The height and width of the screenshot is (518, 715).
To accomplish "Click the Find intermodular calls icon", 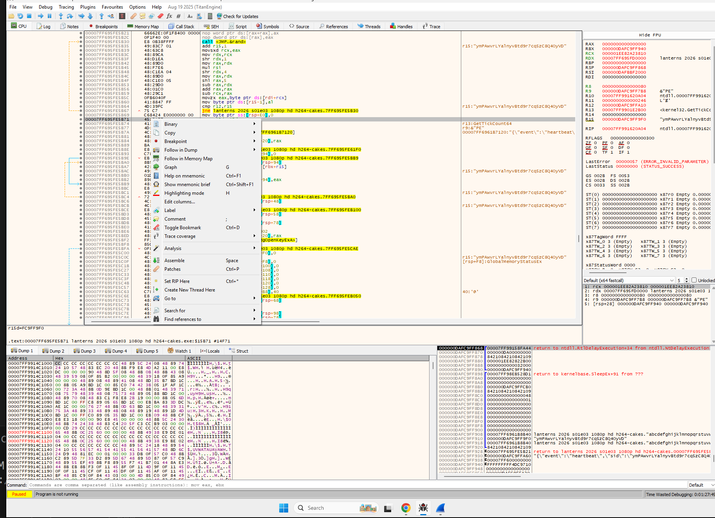I will click(x=199, y=16).
